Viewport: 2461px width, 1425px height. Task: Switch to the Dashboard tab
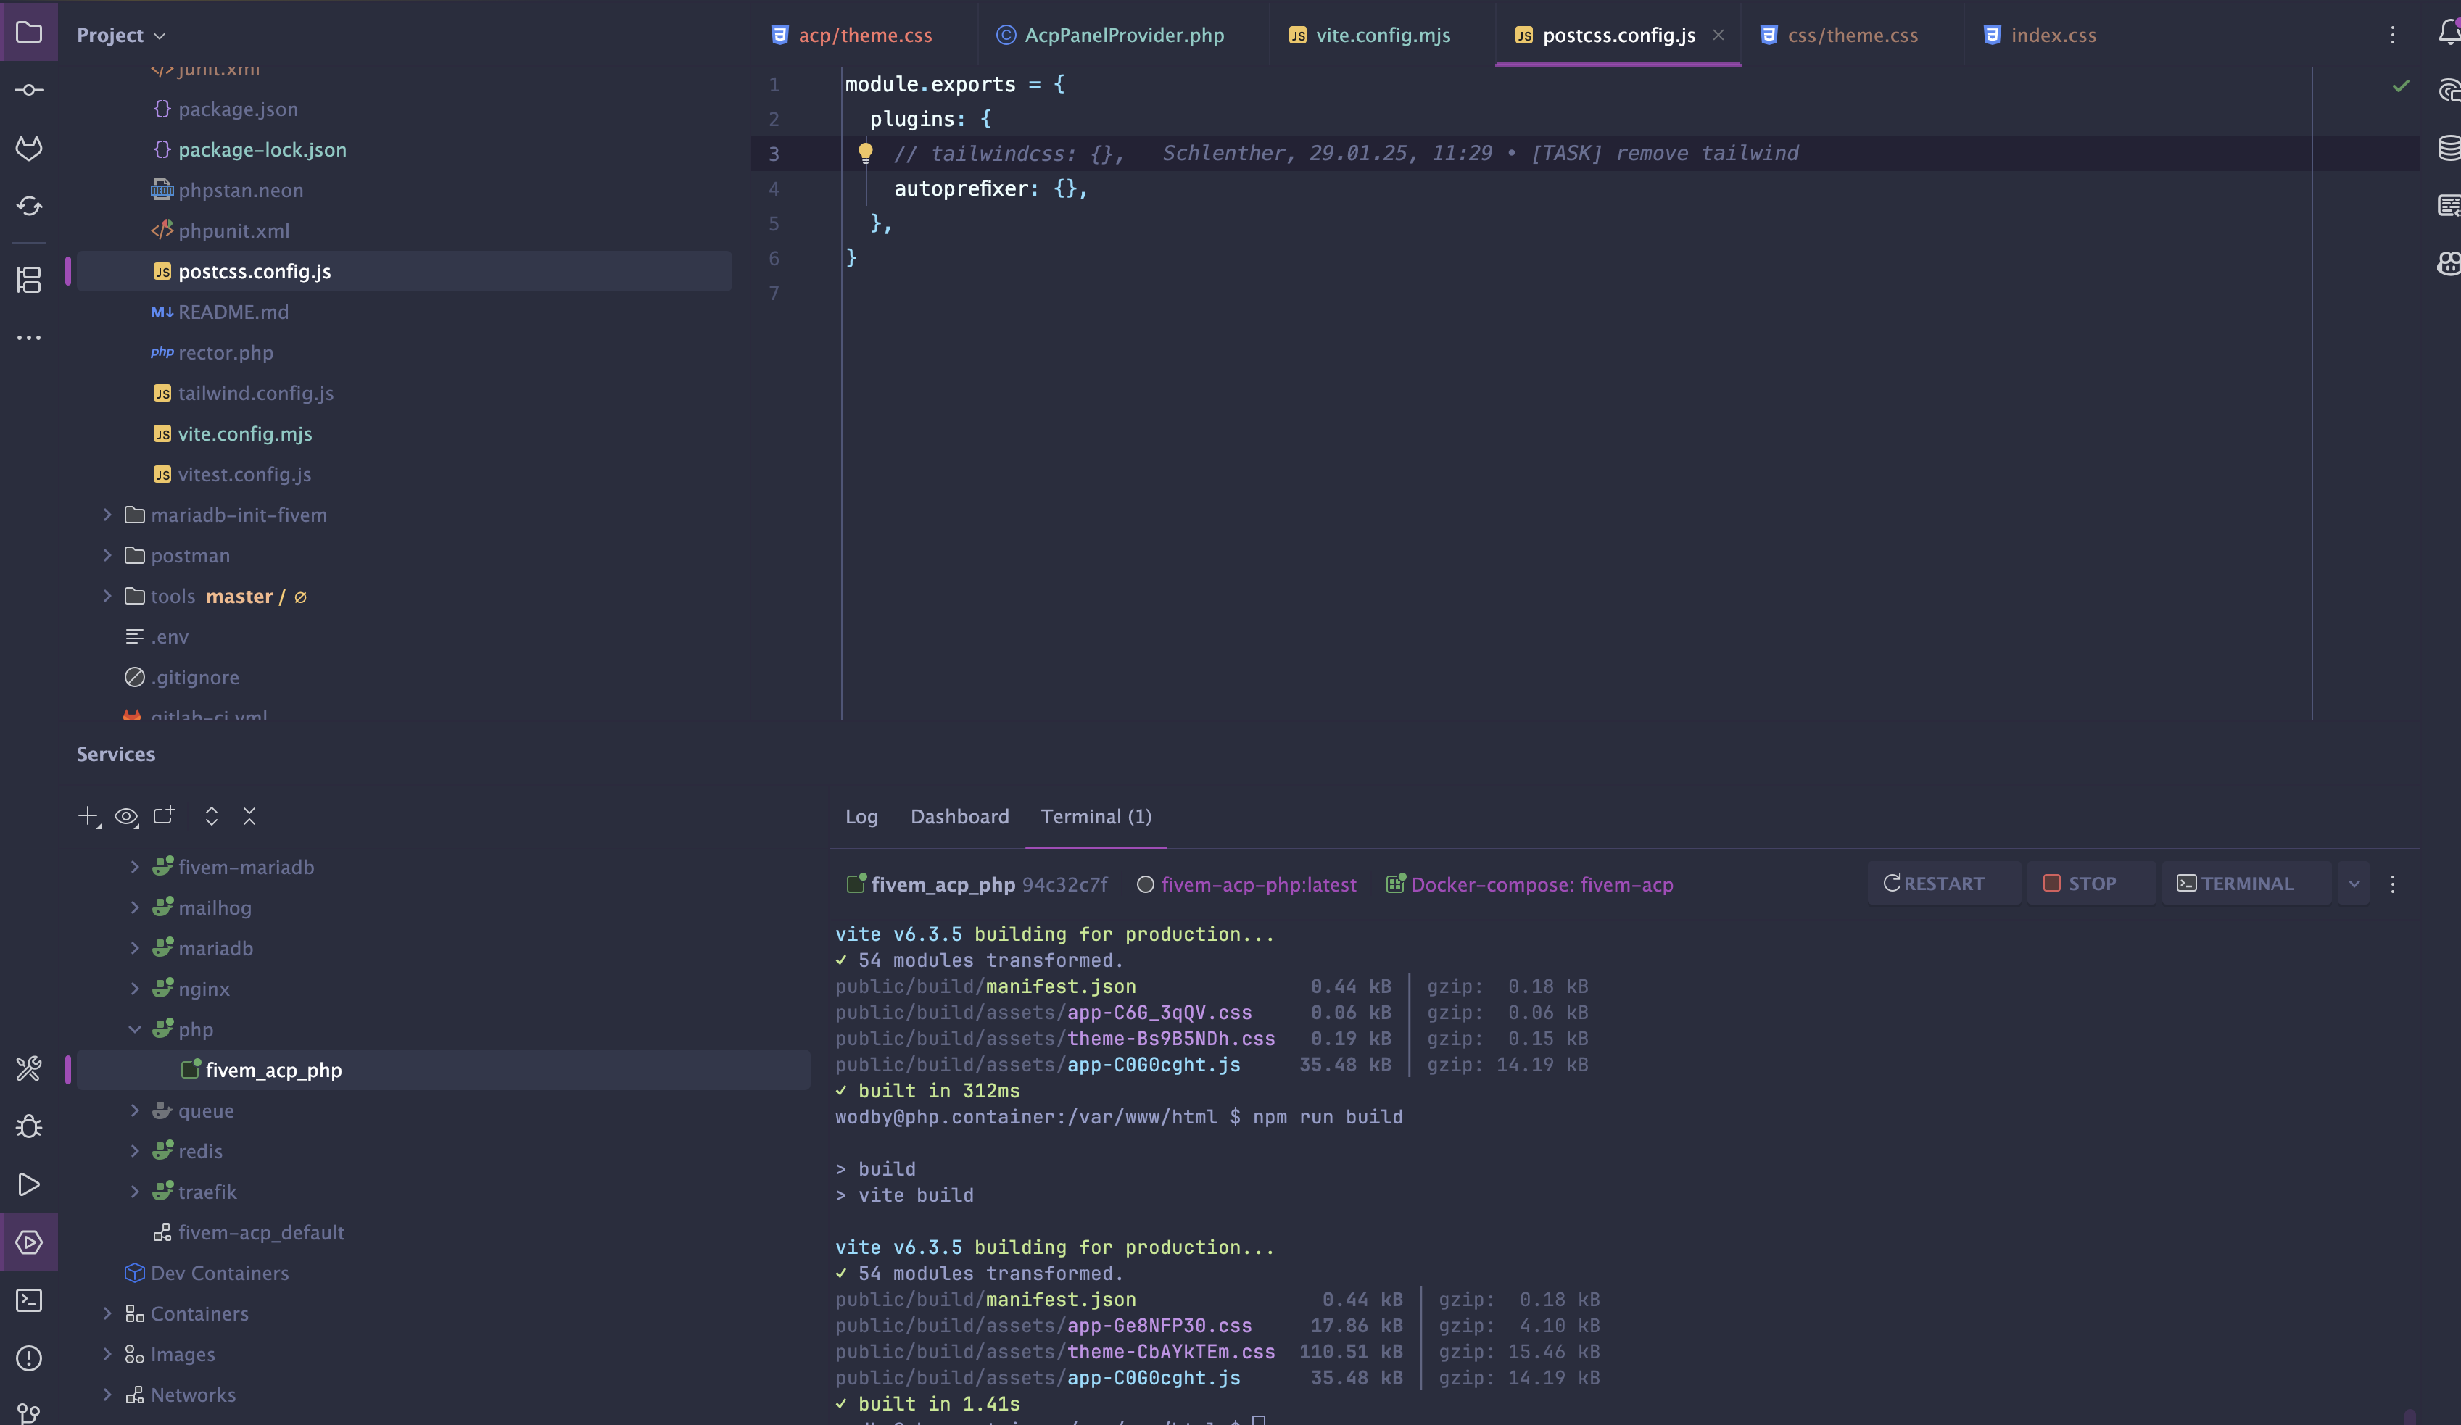coord(959,817)
